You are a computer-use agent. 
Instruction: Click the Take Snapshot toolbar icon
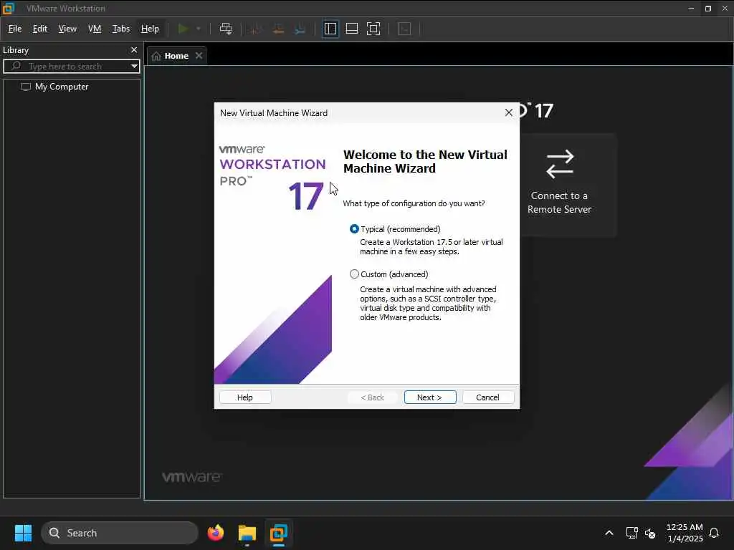point(255,29)
